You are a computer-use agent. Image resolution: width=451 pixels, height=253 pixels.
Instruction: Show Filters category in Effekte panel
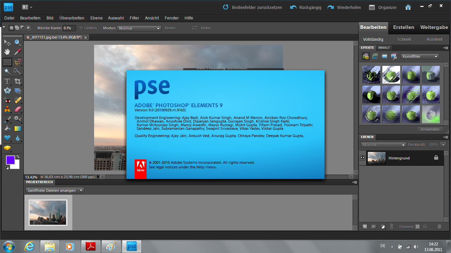365,56
